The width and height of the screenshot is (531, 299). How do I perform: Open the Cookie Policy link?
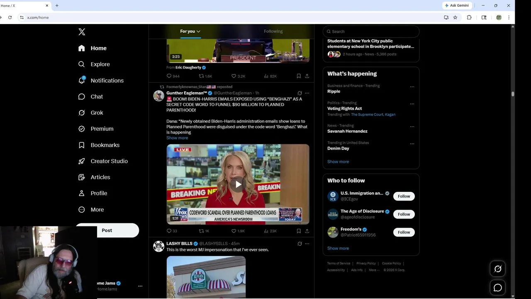[391, 263]
